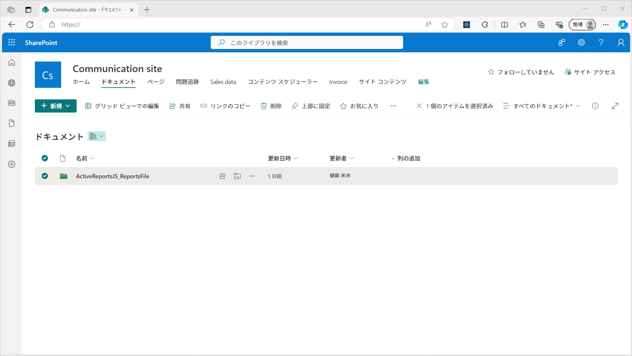Open the help question mark icon

pos(601,42)
